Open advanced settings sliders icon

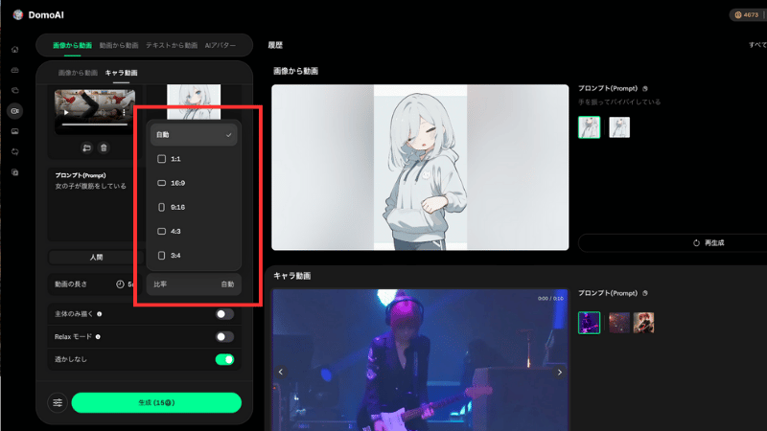[58, 402]
